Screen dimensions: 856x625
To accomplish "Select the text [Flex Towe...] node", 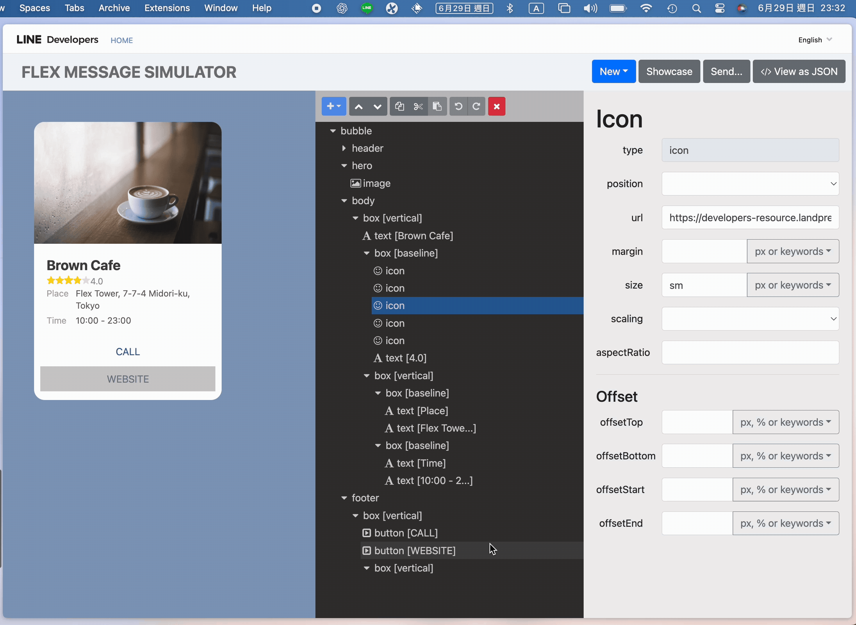I will pyautogui.click(x=430, y=428).
